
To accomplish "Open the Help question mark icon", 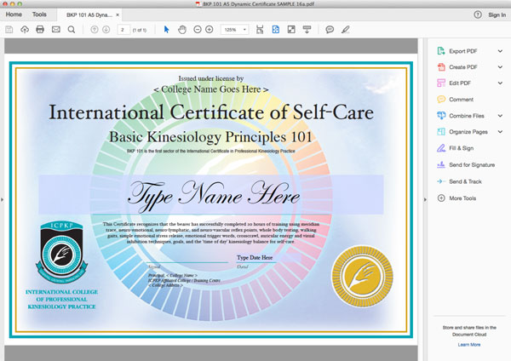I will (x=478, y=14).
